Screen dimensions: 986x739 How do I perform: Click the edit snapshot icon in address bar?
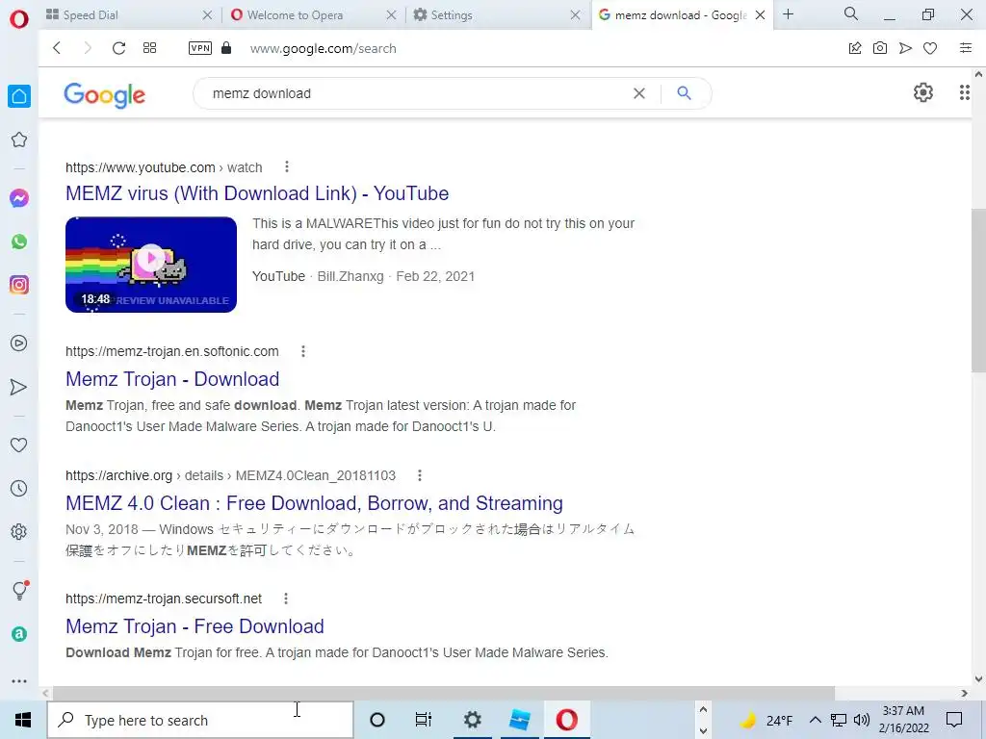click(855, 48)
